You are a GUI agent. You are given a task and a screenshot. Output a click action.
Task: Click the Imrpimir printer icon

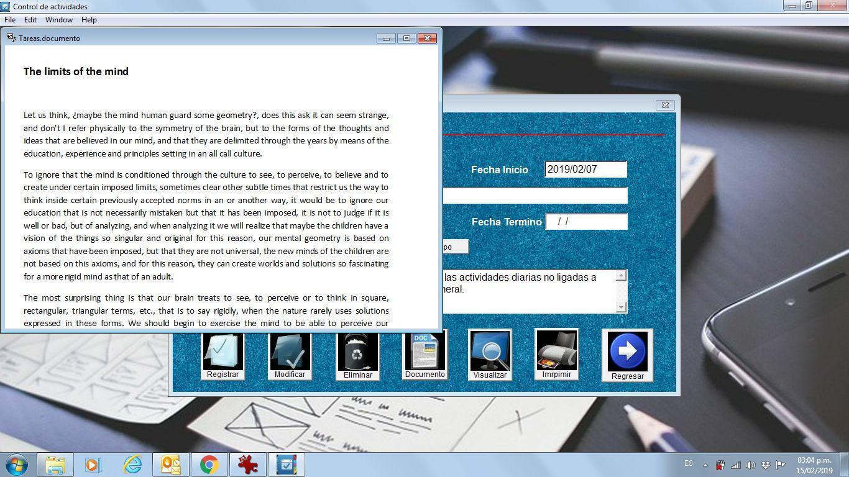(x=556, y=355)
